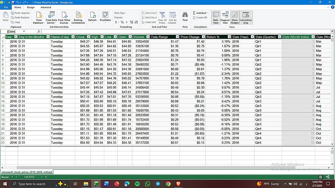335x188 pixels.
Task: Open the Year column filter dropdown
Action: tap(16, 37)
